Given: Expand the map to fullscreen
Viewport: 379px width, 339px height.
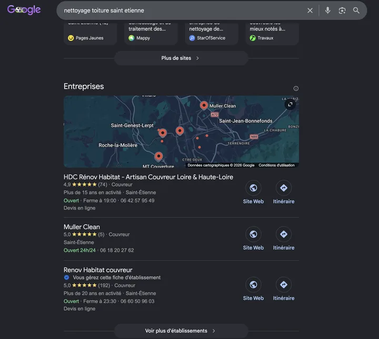Looking at the screenshot, I should [x=290, y=104].
